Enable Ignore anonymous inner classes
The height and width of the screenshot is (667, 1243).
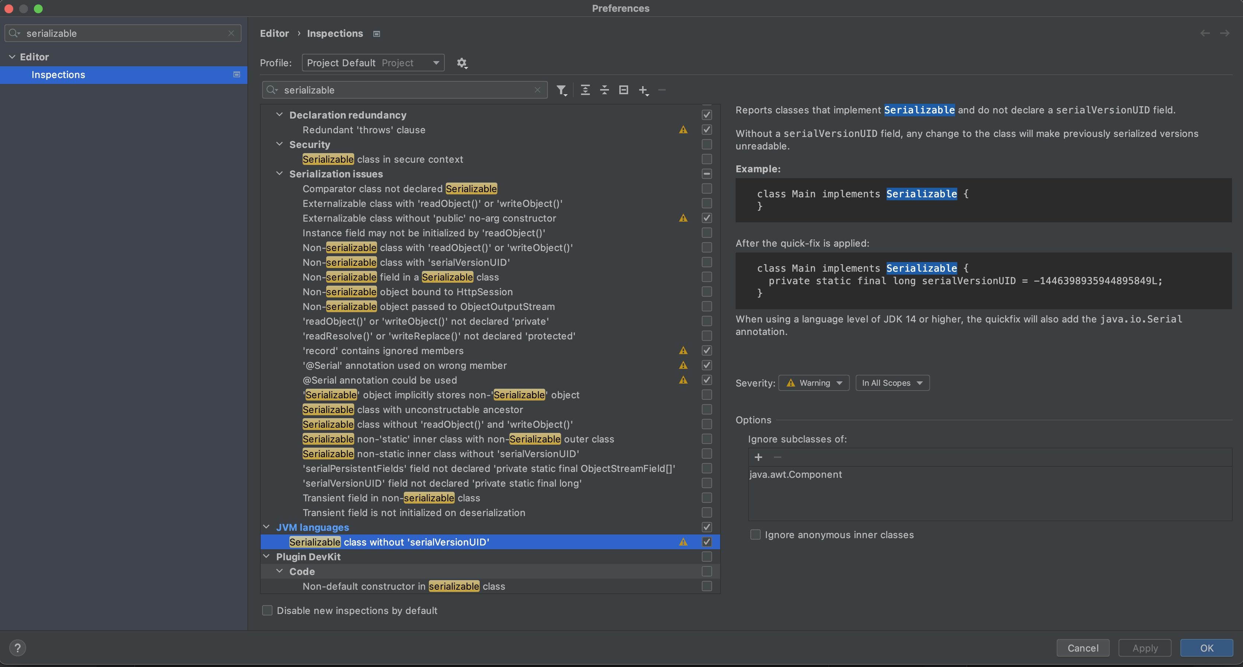click(x=756, y=534)
